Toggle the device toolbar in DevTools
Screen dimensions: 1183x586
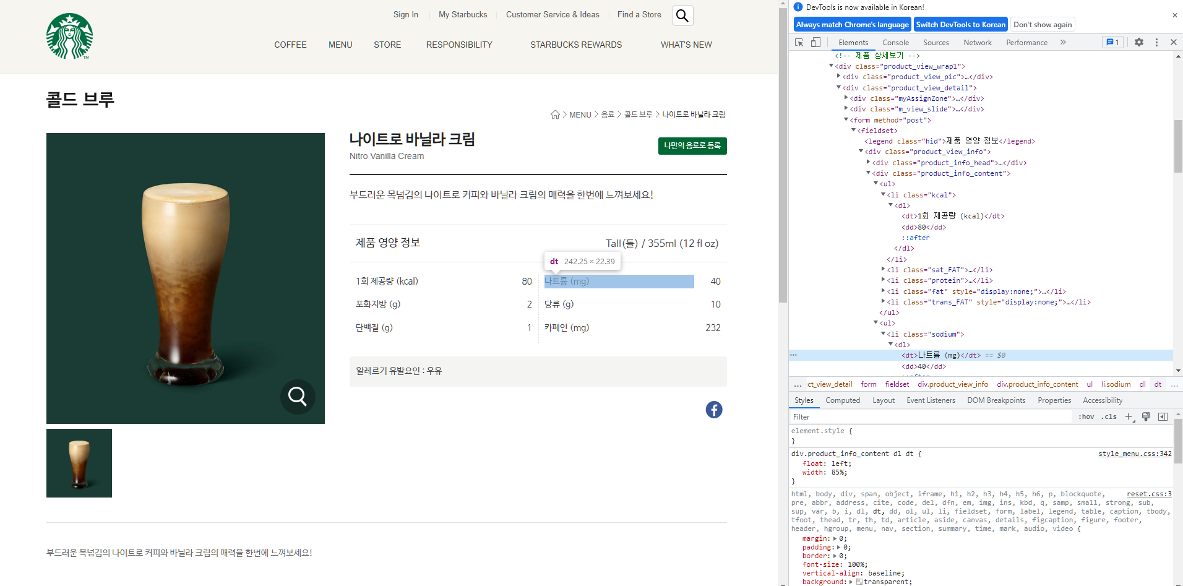[x=815, y=42]
